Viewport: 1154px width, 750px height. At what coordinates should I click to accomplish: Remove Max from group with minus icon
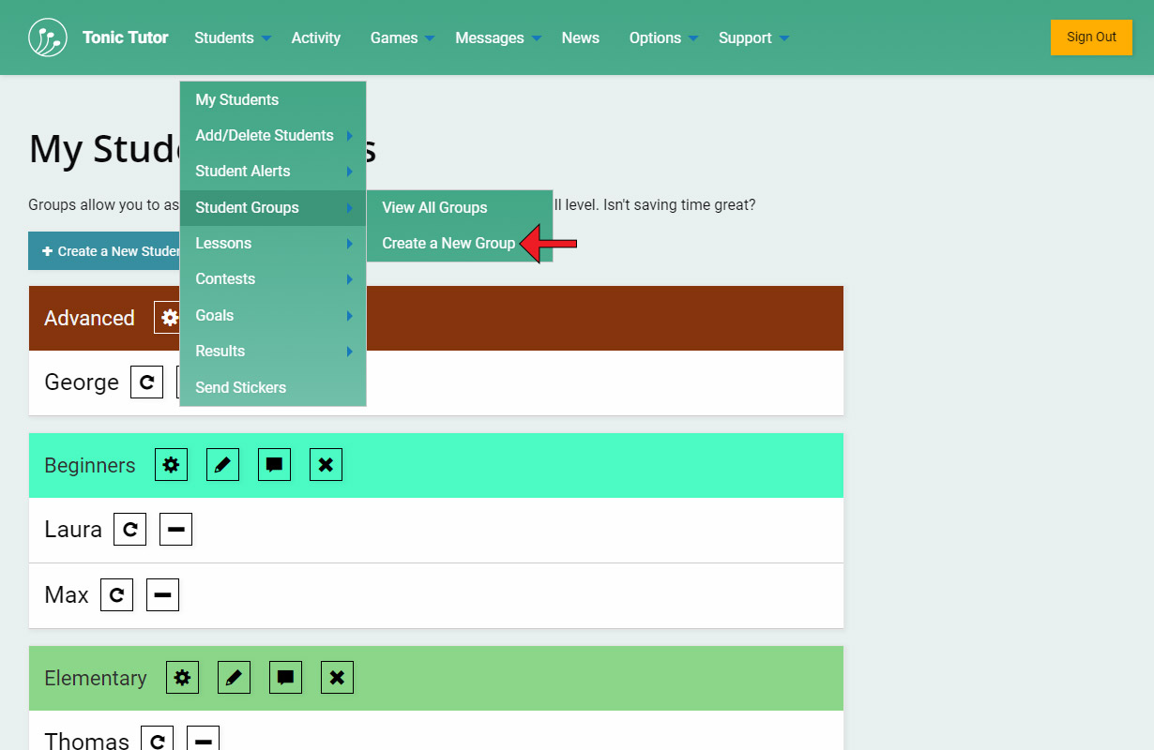coord(162,595)
